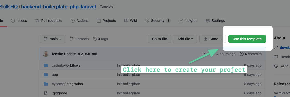Image resolution: width=290 pixels, height=97 pixels.
Task: Expand the main branch dropdown
Action: pos(53,39)
